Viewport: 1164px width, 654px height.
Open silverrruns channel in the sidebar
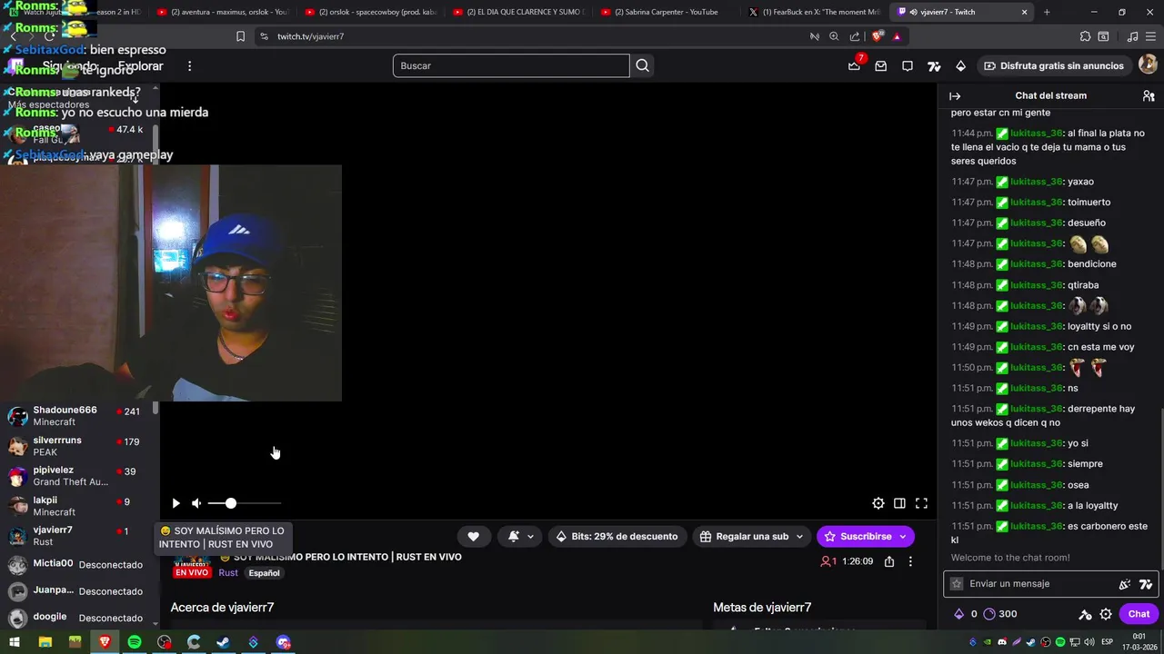pos(80,446)
